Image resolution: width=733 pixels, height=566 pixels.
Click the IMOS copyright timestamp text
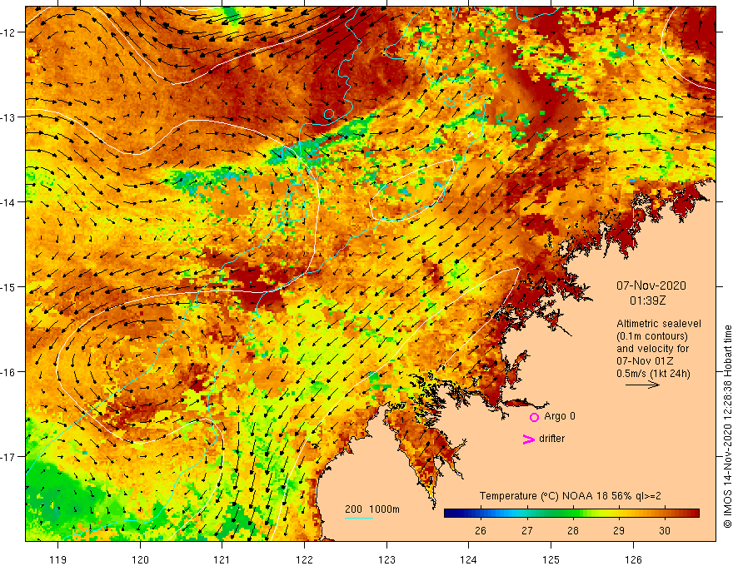coord(727,427)
